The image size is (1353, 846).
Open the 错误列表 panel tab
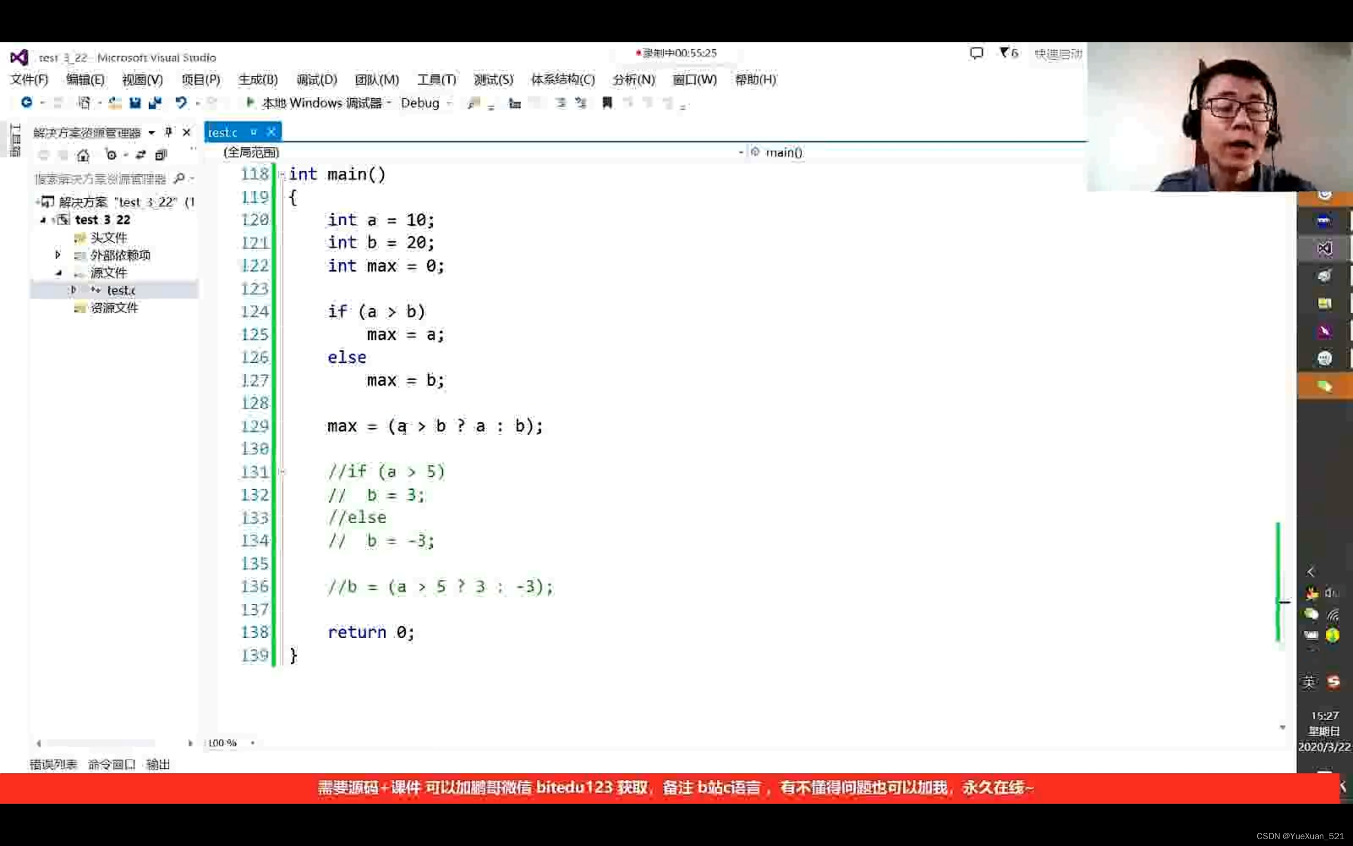click(53, 765)
